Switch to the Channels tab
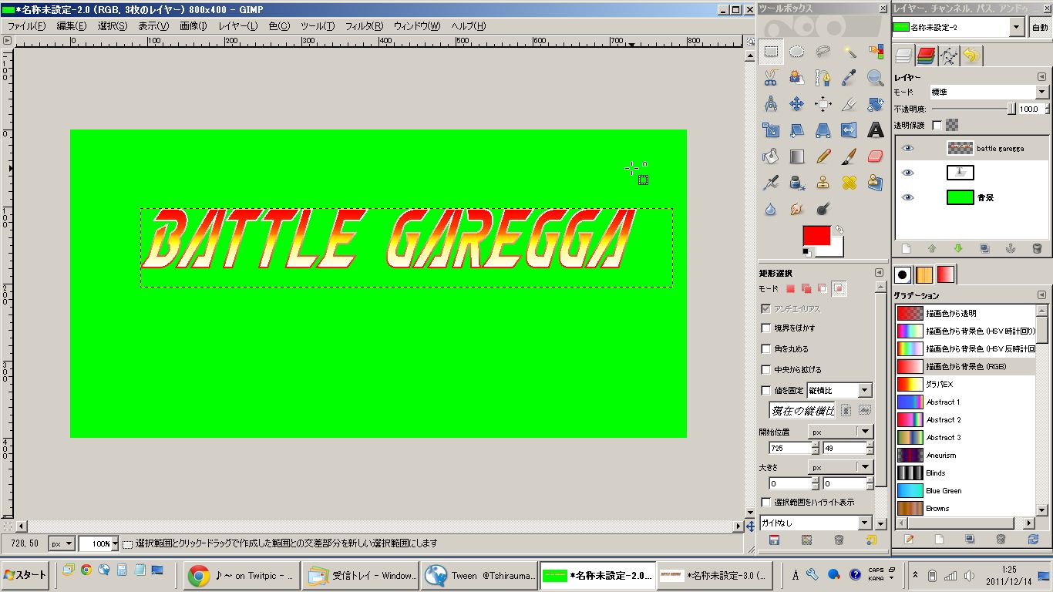Viewport: 1053px width, 592px height. click(926, 55)
